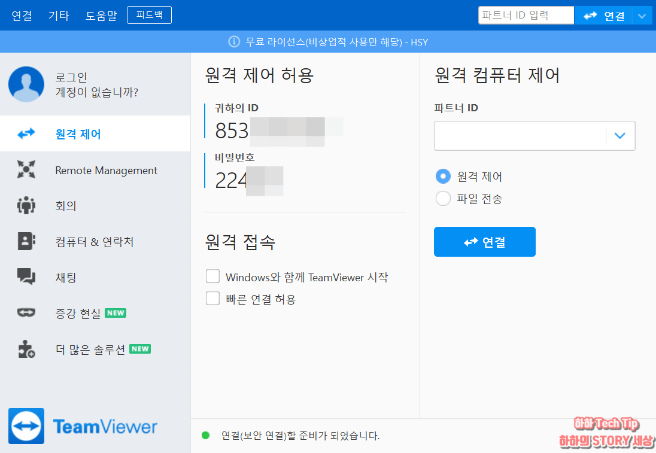
Task: Enable Windows와 함께 TeamViewer 시작 checkbox
Action: pos(212,276)
